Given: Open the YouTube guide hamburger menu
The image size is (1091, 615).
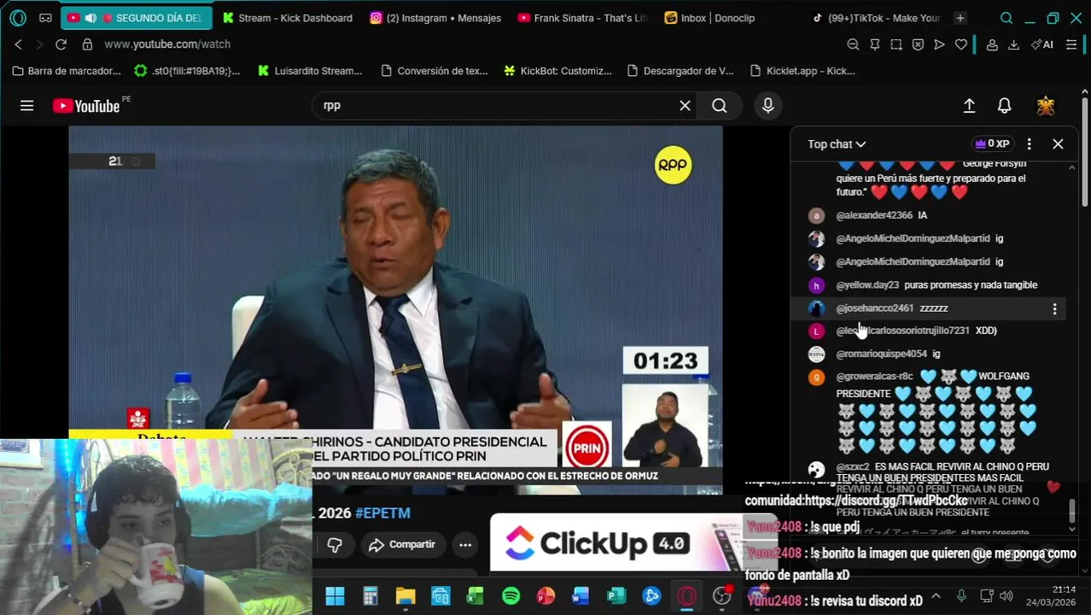Looking at the screenshot, I should pos(27,105).
